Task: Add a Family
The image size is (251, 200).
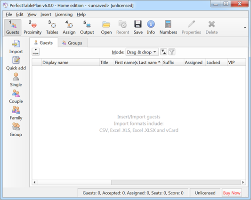Action: [16, 113]
